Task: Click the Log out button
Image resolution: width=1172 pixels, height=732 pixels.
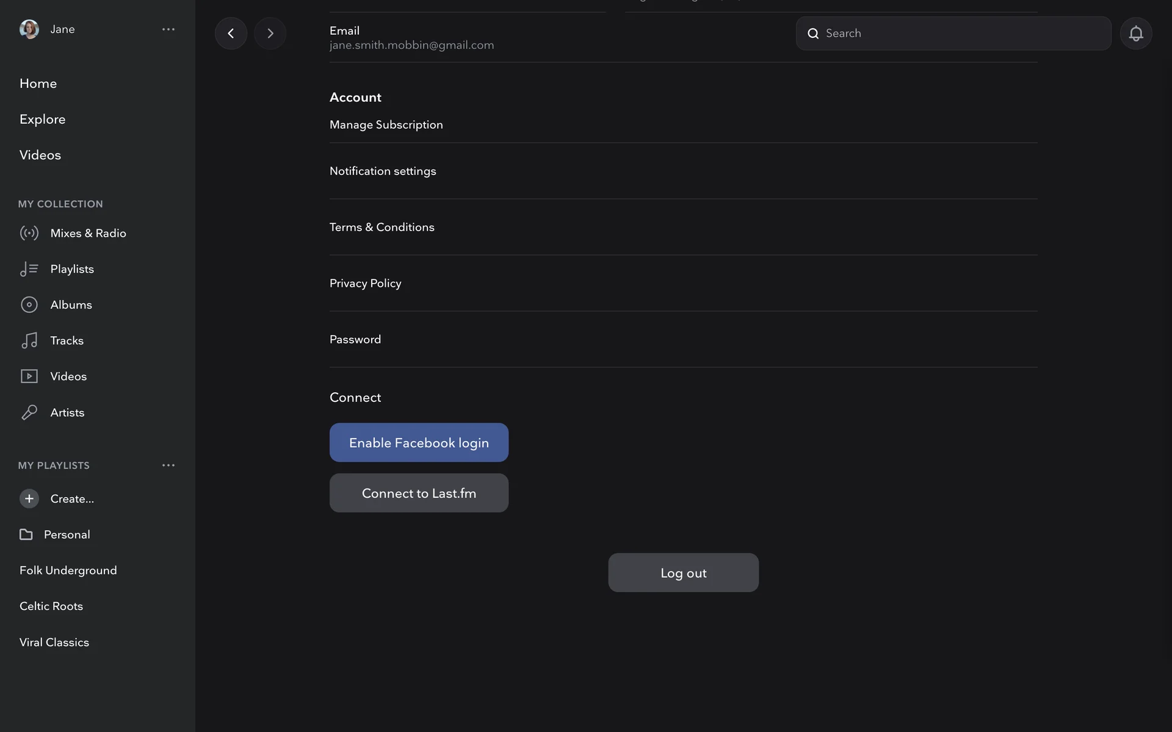Action: [683, 572]
